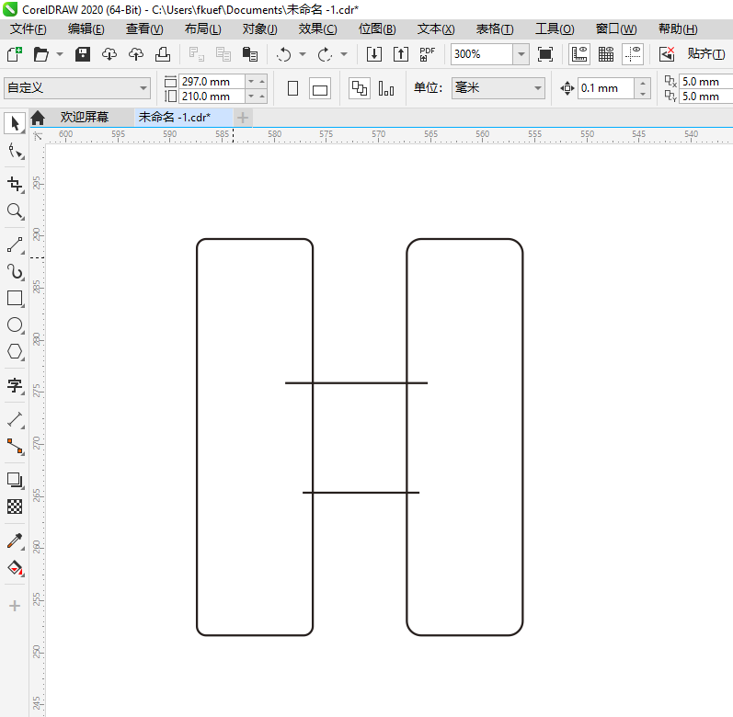Print the document
Image resolution: width=733 pixels, height=717 pixels.
pyautogui.click(x=163, y=54)
